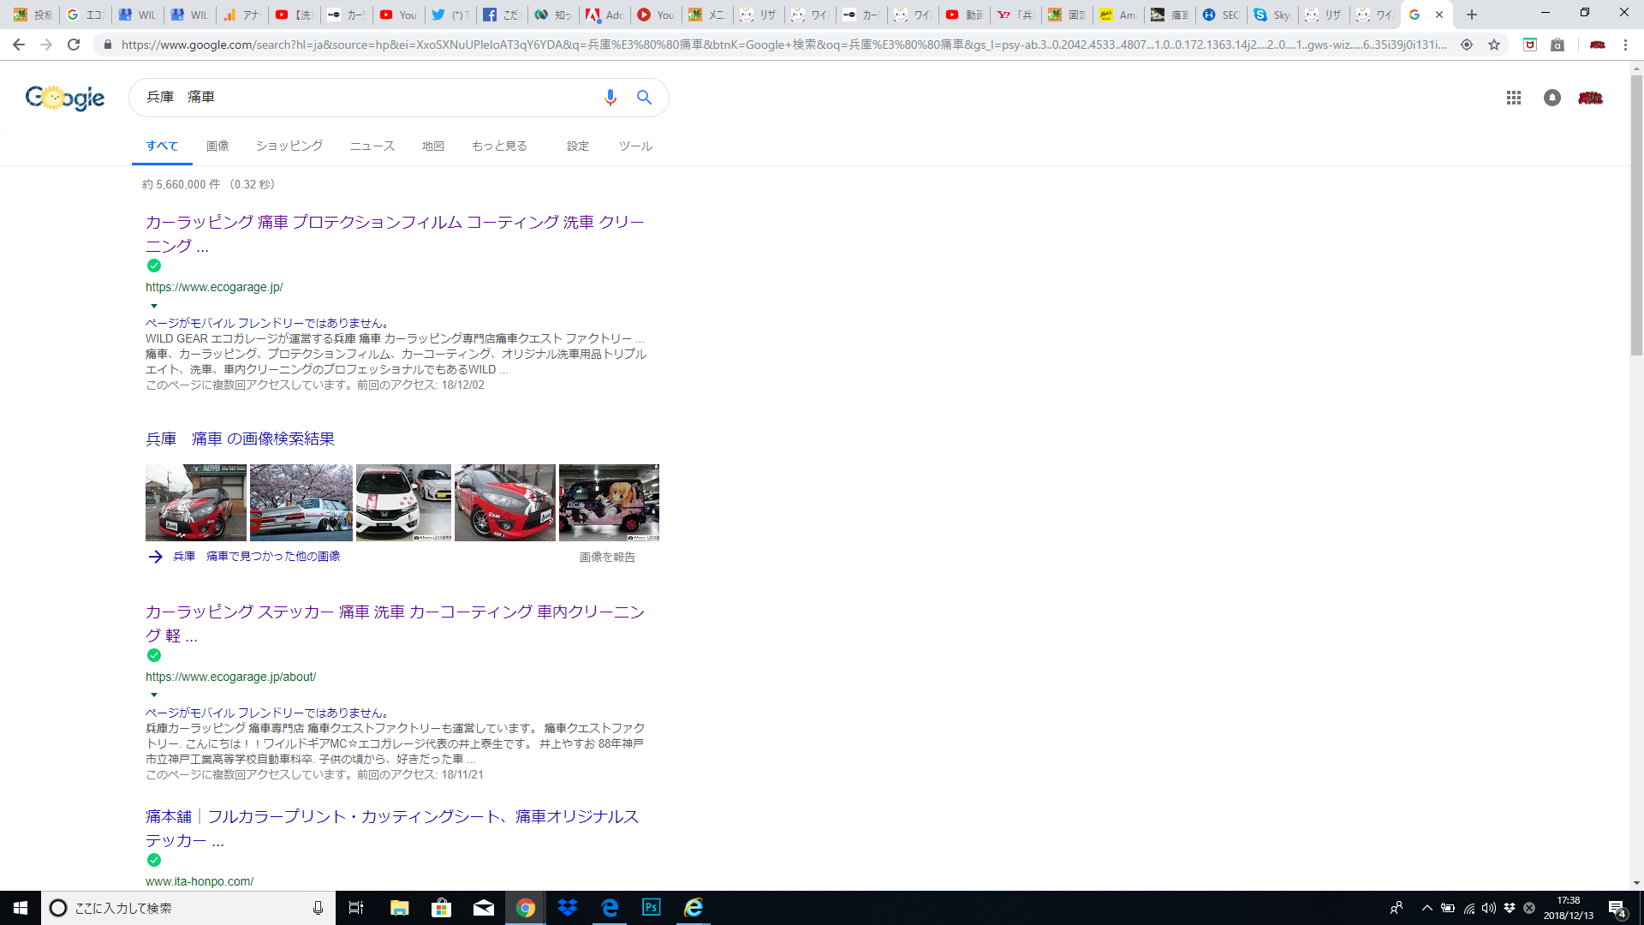Open the red Pocket-style extension icon
Screen dimensions: 1644x925
(1530, 45)
